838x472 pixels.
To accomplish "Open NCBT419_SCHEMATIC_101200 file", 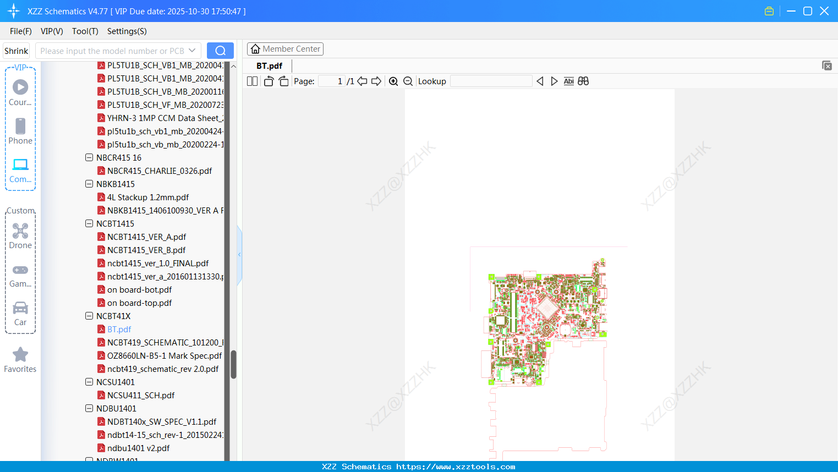I will pos(165,342).
